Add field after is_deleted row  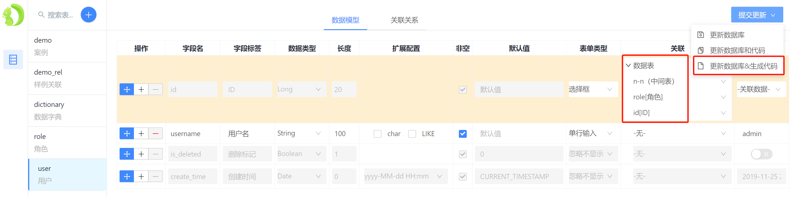(x=141, y=154)
